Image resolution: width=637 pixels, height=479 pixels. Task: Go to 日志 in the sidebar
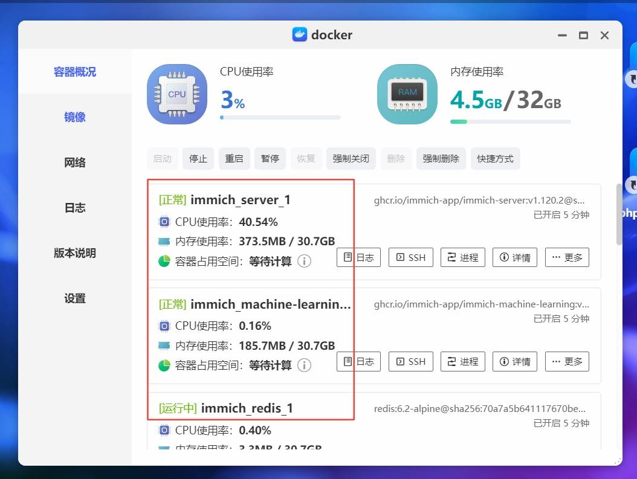point(75,208)
